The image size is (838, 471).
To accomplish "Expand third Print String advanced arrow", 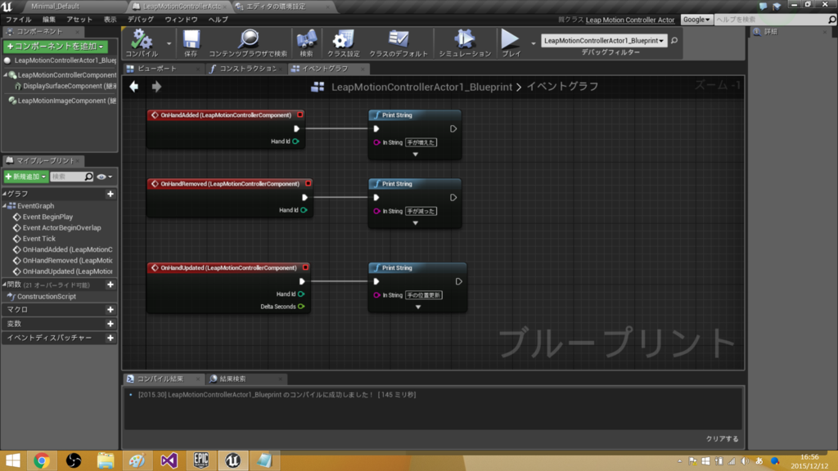I will tap(418, 307).
